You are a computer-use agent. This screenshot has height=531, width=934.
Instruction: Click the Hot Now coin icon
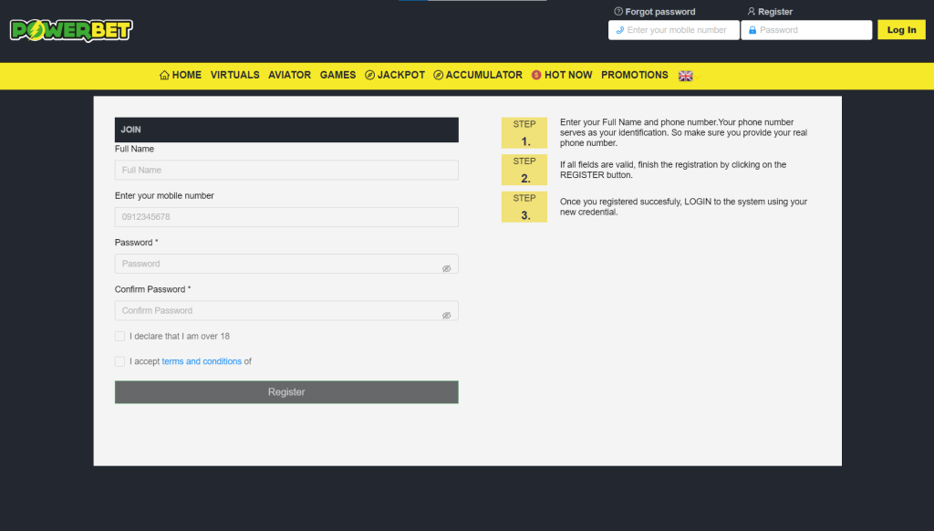pos(536,75)
